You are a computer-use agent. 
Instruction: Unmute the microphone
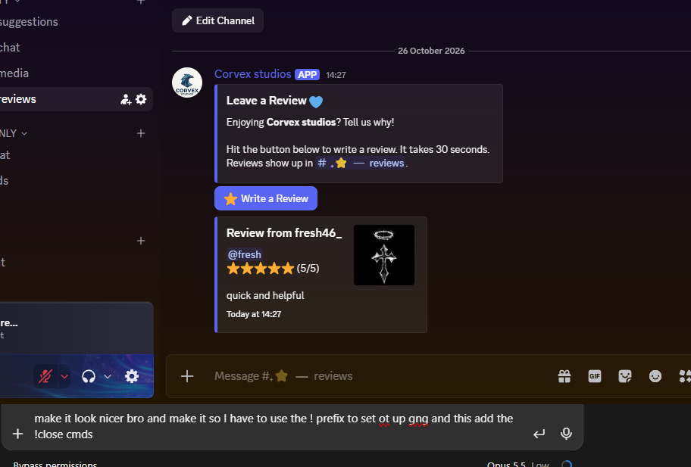45,376
